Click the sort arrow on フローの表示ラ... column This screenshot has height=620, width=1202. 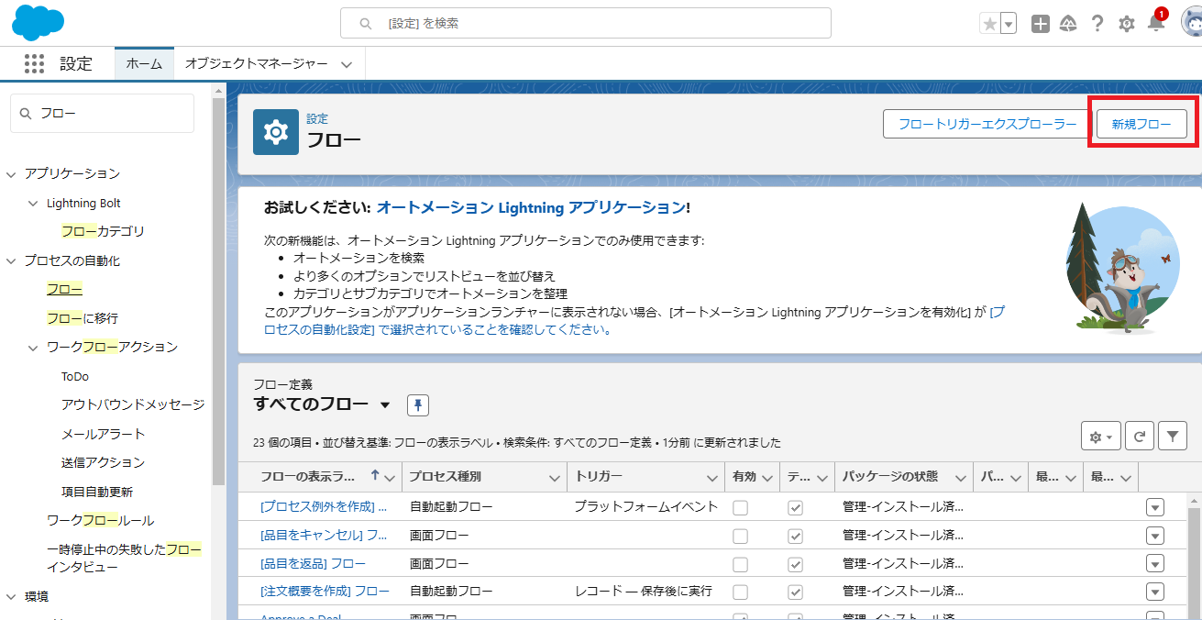(x=374, y=477)
